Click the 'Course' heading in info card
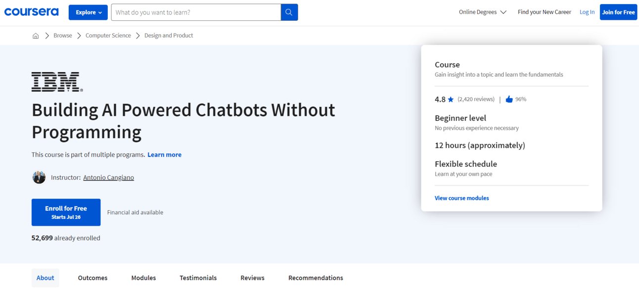The width and height of the screenshot is (639, 292). tap(447, 65)
